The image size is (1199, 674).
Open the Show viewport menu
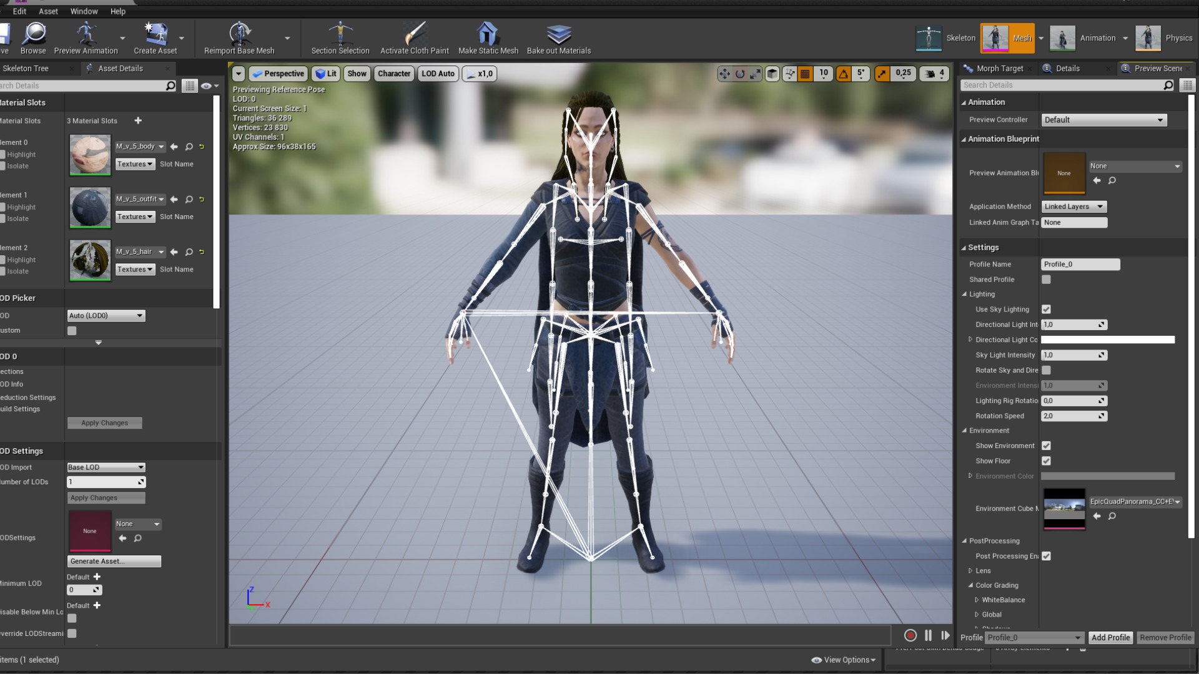[x=357, y=74]
